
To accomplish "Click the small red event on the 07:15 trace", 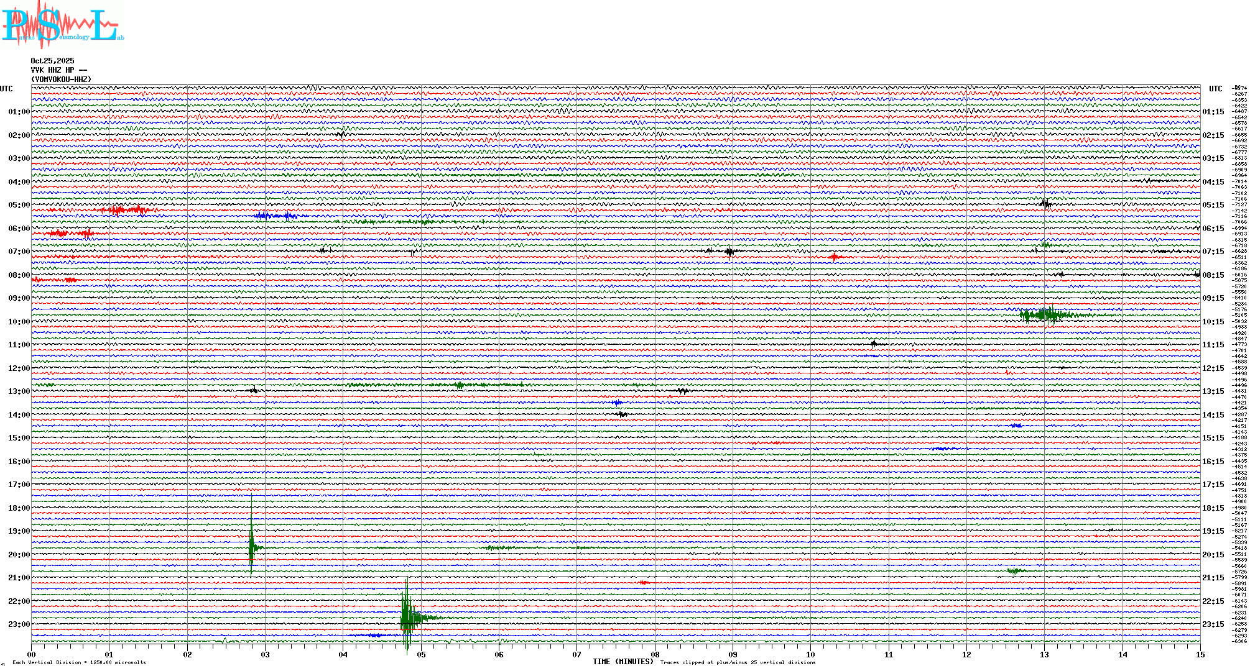I will pos(835,257).
